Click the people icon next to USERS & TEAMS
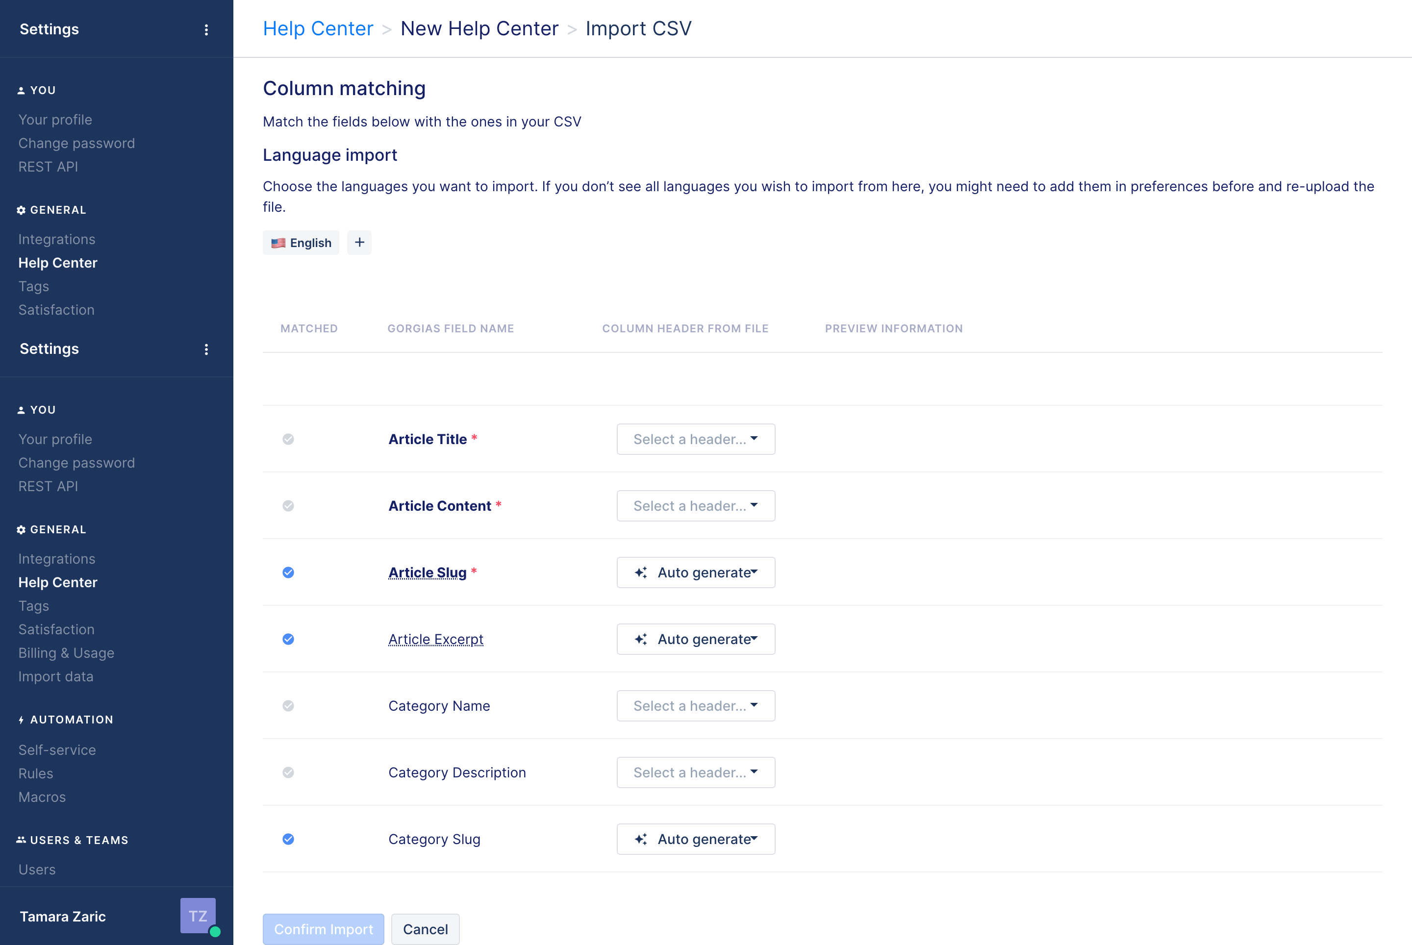The image size is (1412, 945). pyautogui.click(x=21, y=840)
